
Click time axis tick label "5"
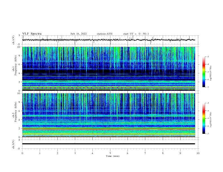(x=110, y=153)
